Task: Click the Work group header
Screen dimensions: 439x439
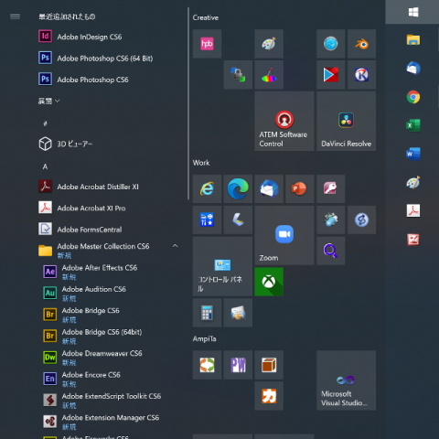Action: coord(201,163)
